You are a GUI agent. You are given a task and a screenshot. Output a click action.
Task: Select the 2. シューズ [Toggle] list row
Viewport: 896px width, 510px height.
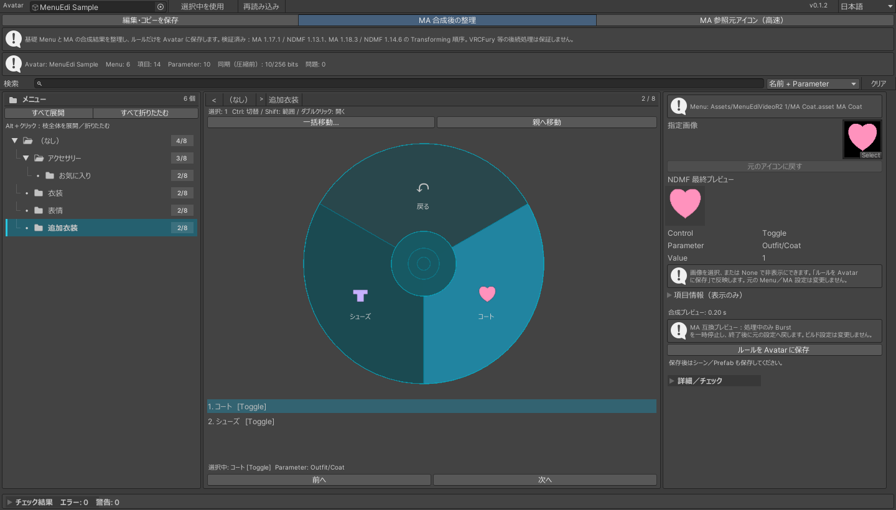point(432,422)
